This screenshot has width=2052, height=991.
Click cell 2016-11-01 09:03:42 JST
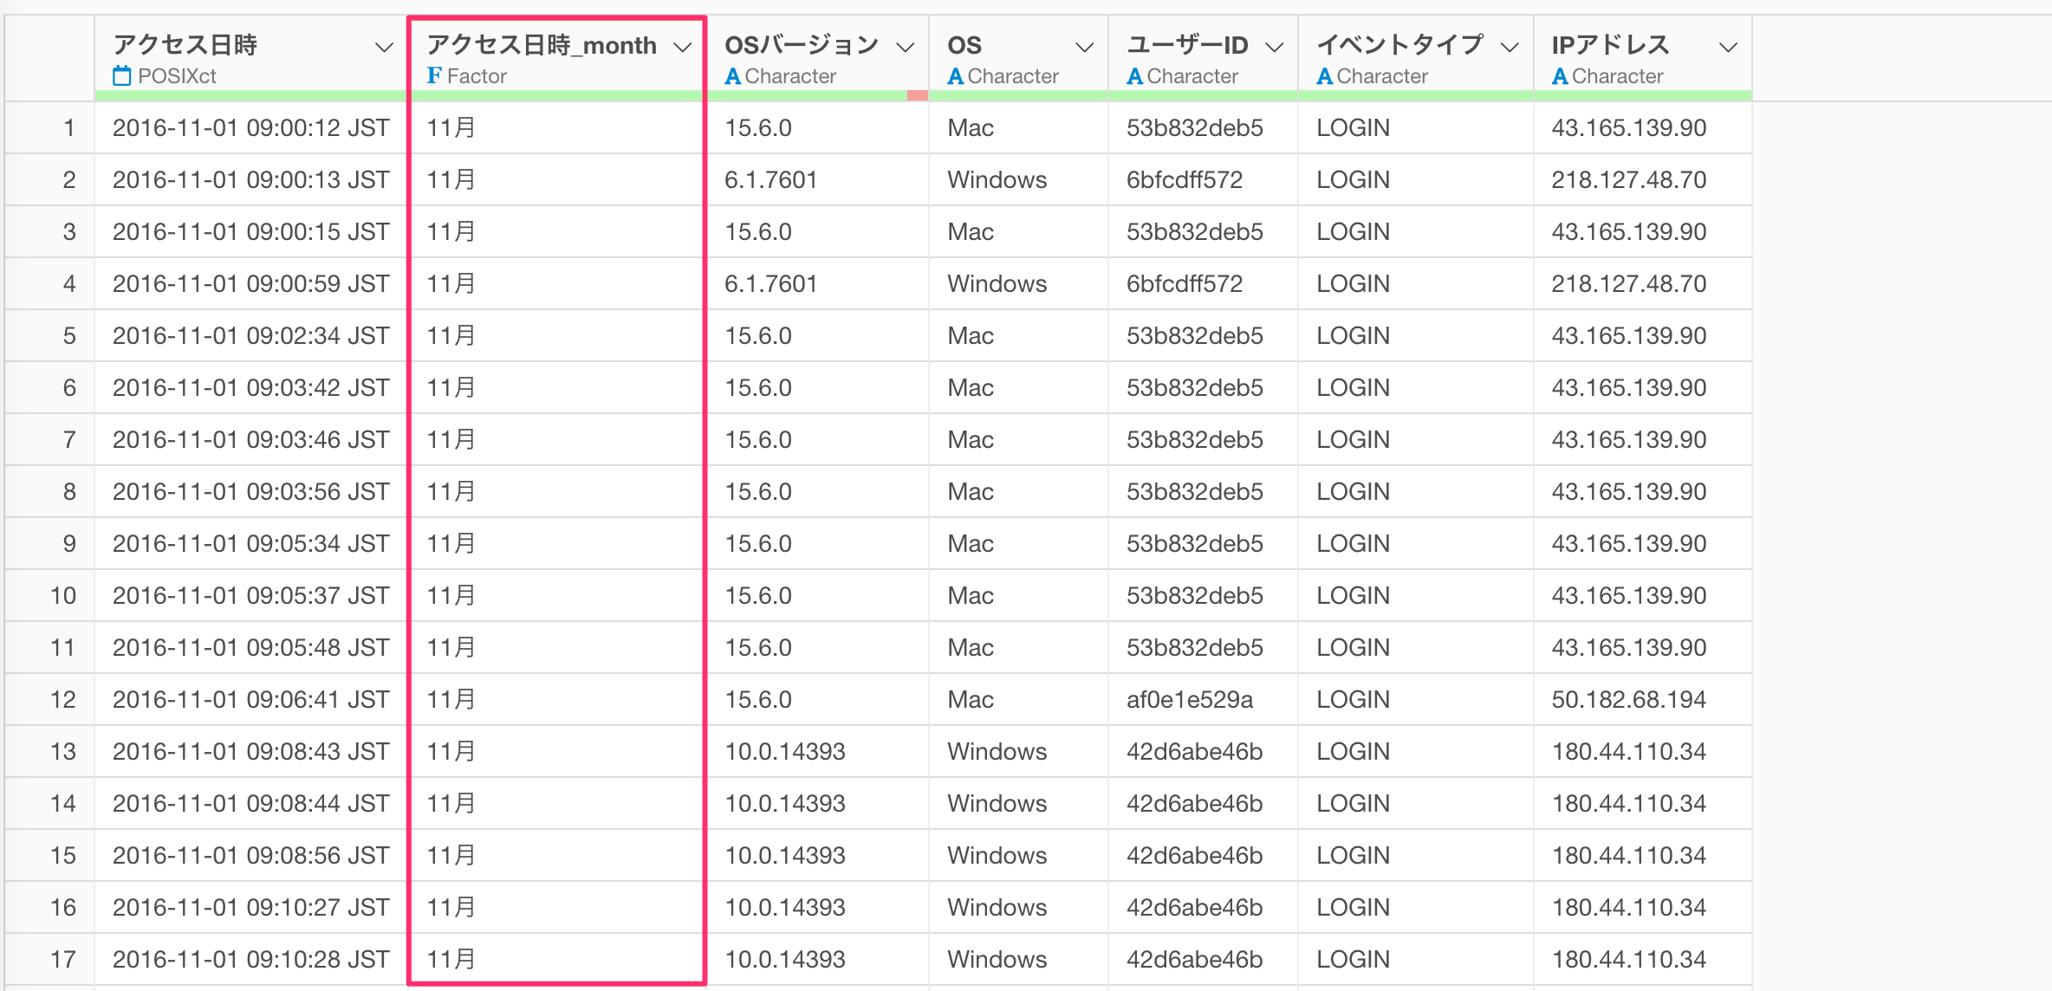click(x=250, y=388)
